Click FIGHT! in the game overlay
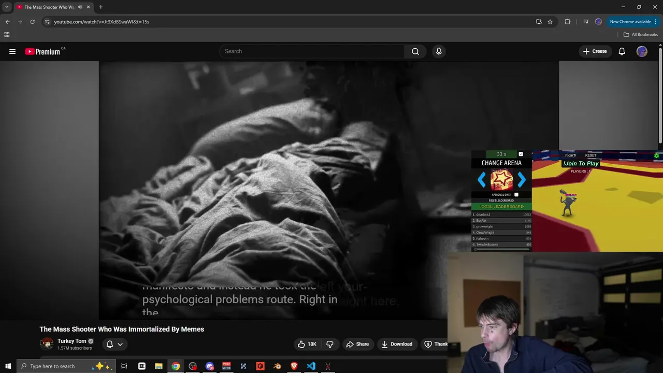 571,155
